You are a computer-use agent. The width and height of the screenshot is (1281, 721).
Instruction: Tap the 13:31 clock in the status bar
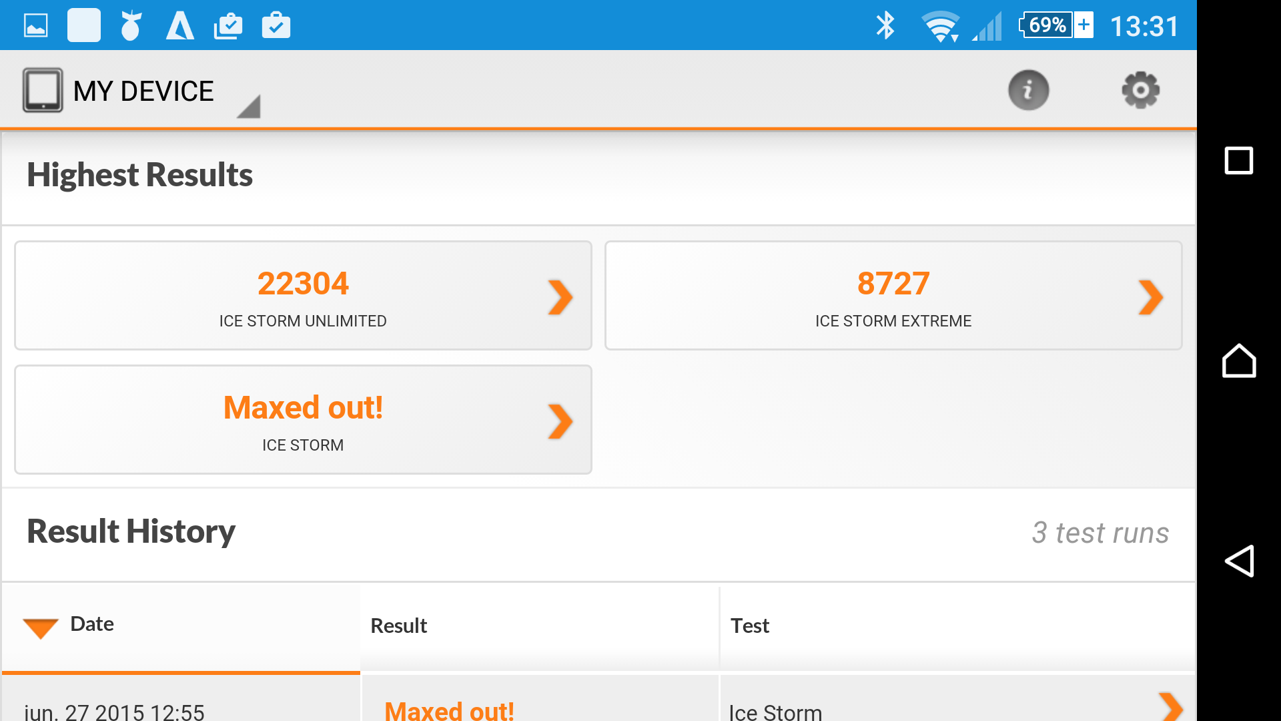click(x=1145, y=27)
